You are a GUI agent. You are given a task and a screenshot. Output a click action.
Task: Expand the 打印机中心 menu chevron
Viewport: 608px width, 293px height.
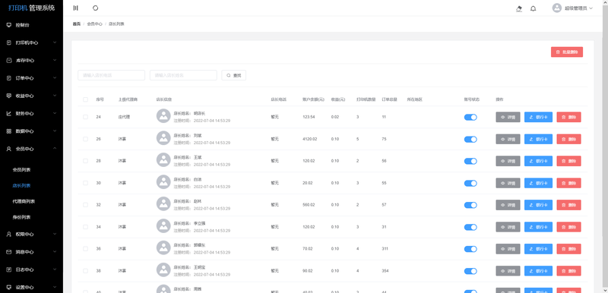coord(55,43)
